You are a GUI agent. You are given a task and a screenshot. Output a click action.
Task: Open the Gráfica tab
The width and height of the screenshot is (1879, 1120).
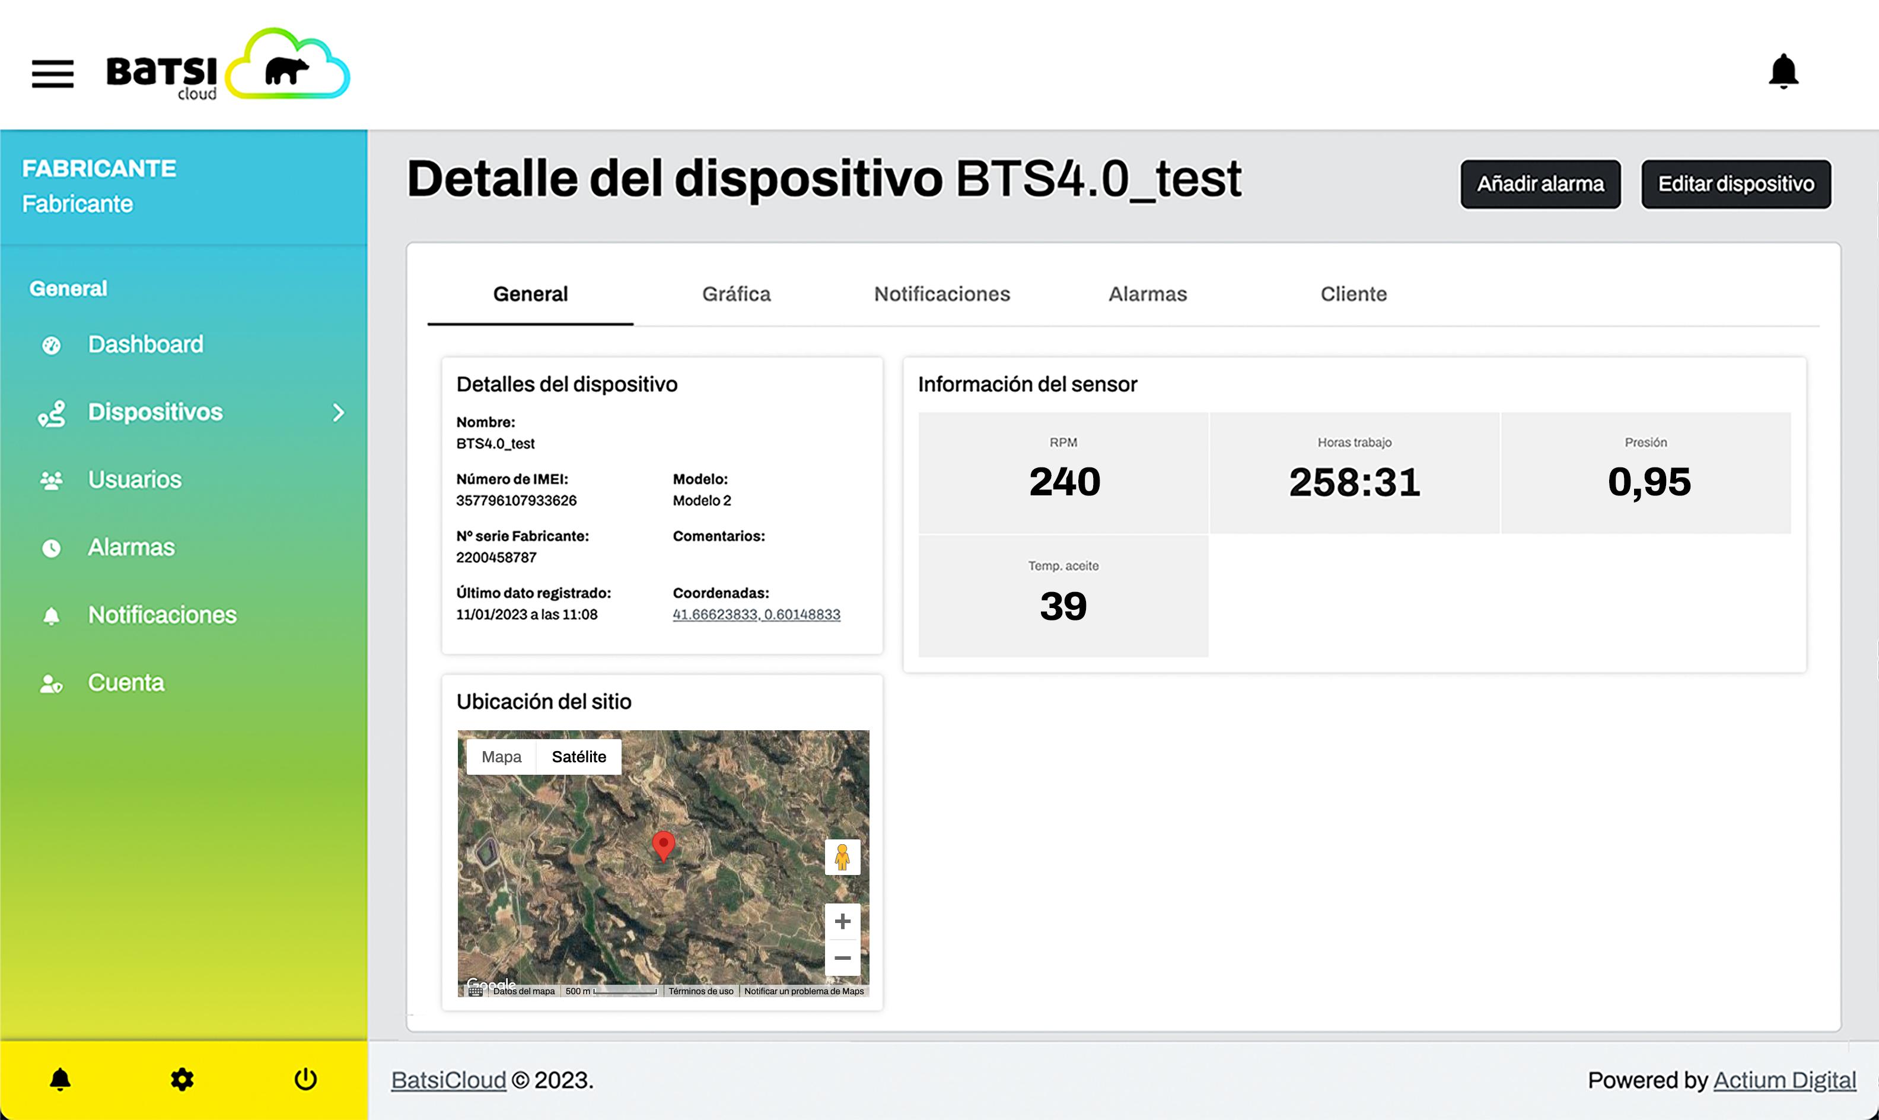click(735, 294)
